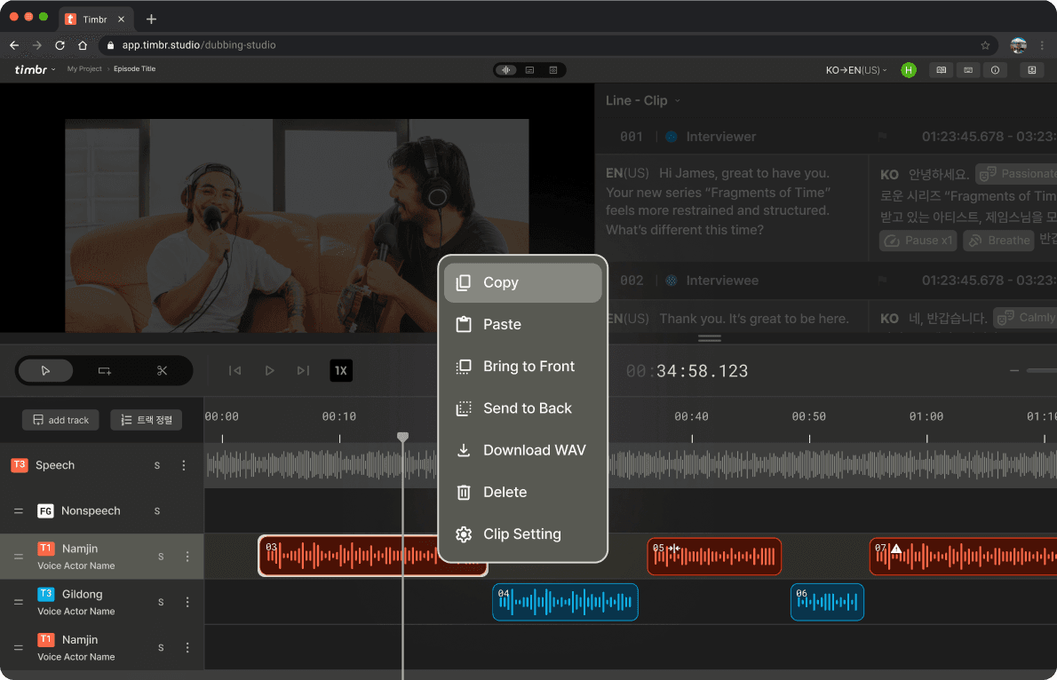Screen dimensions: 1057x680
Task: Click the subtitle view icon in top toolbar
Action: click(x=529, y=69)
